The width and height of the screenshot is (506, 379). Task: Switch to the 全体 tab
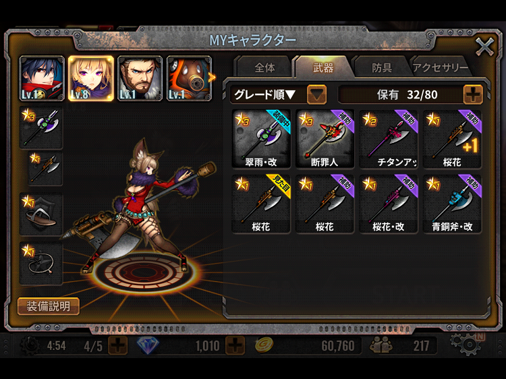point(264,67)
